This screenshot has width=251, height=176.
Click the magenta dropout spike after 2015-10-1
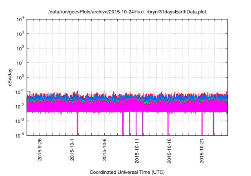tap(77, 124)
